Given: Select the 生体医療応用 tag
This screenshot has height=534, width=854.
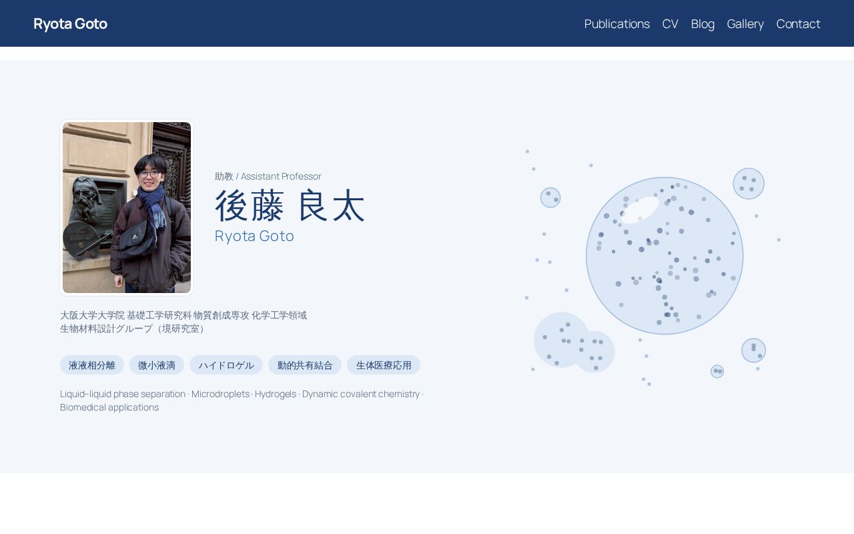Looking at the screenshot, I should point(384,365).
